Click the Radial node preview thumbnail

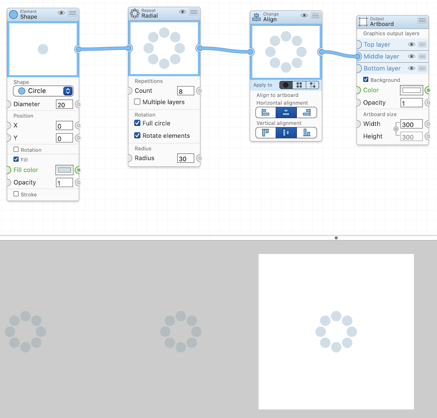click(164, 48)
